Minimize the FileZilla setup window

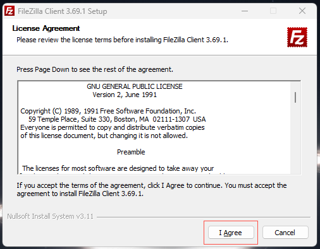pos(245,11)
